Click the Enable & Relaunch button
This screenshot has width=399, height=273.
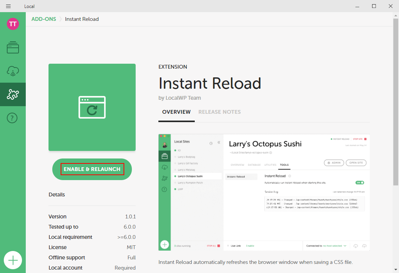(x=92, y=169)
